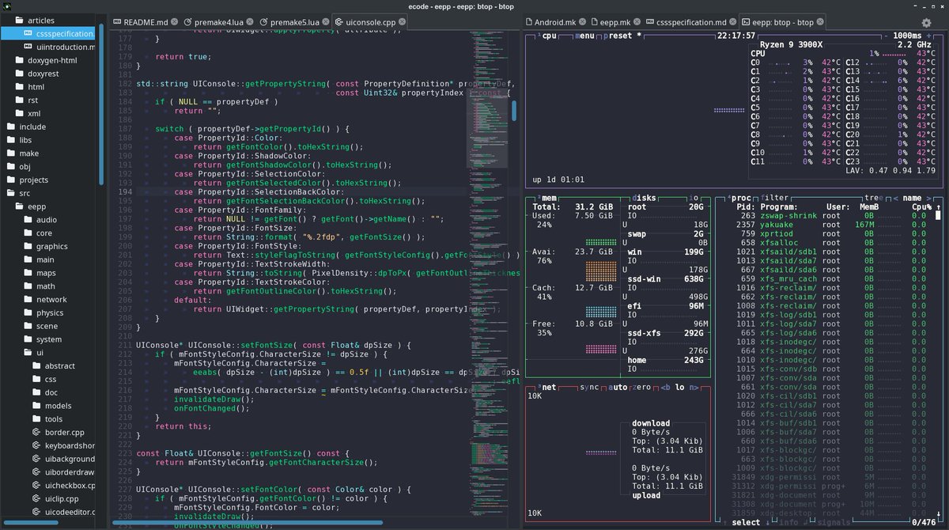Click the file icon next to uiclip.cpp

(x=37, y=498)
